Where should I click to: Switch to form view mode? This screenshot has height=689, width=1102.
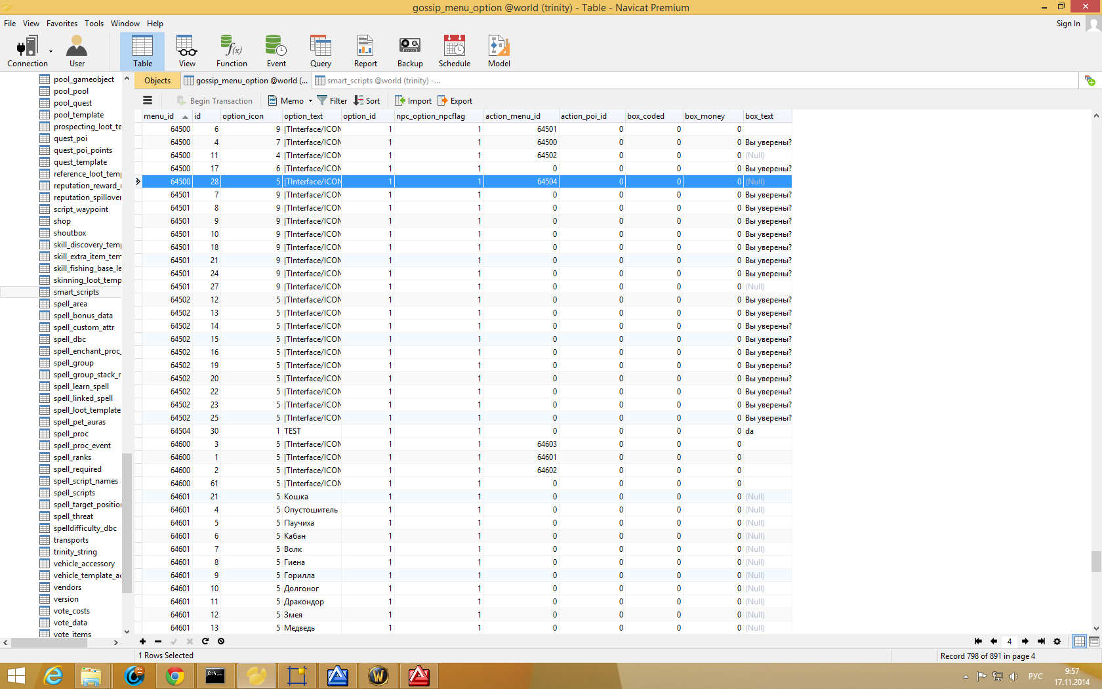click(x=1094, y=641)
